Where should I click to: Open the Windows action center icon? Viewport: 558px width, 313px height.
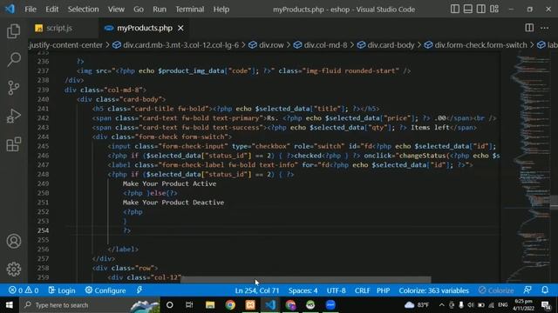point(546,305)
